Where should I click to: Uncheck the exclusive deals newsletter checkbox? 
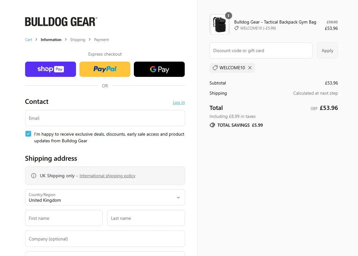pos(28,134)
